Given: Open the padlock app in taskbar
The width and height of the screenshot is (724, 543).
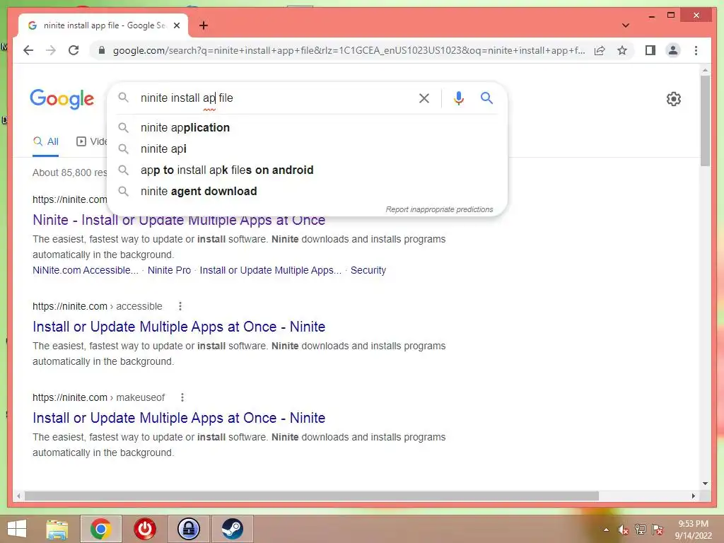Looking at the screenshot, I should (x=189, y=529).
